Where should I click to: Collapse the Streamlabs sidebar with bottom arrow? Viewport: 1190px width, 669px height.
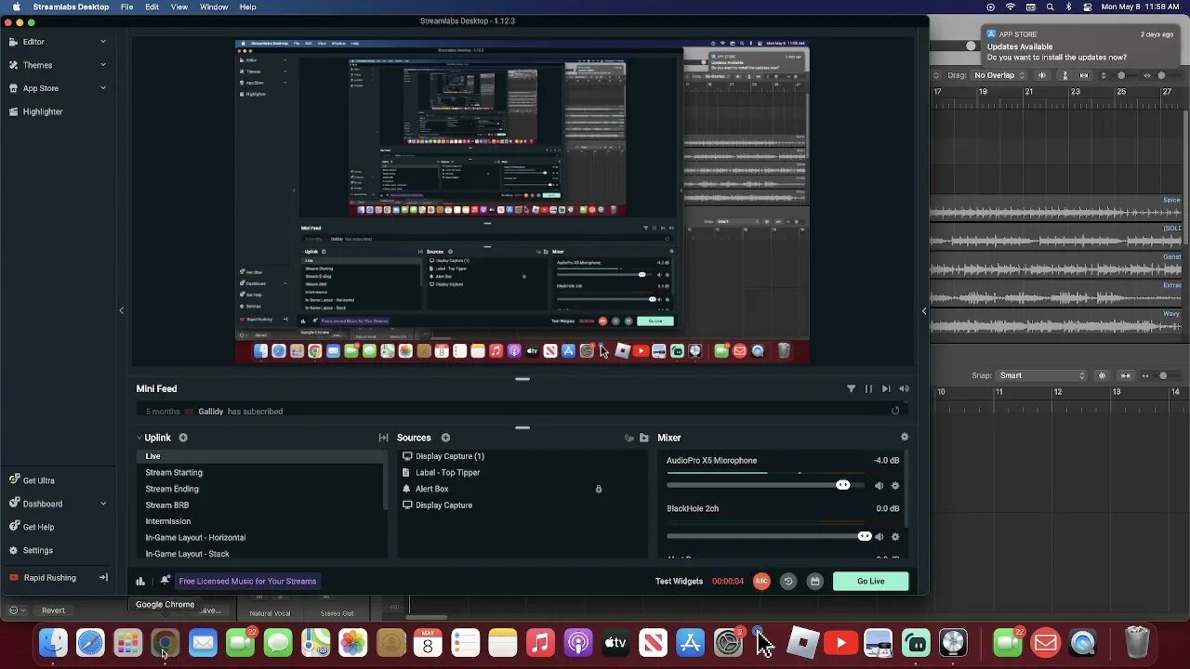click(x=103, y=577)
